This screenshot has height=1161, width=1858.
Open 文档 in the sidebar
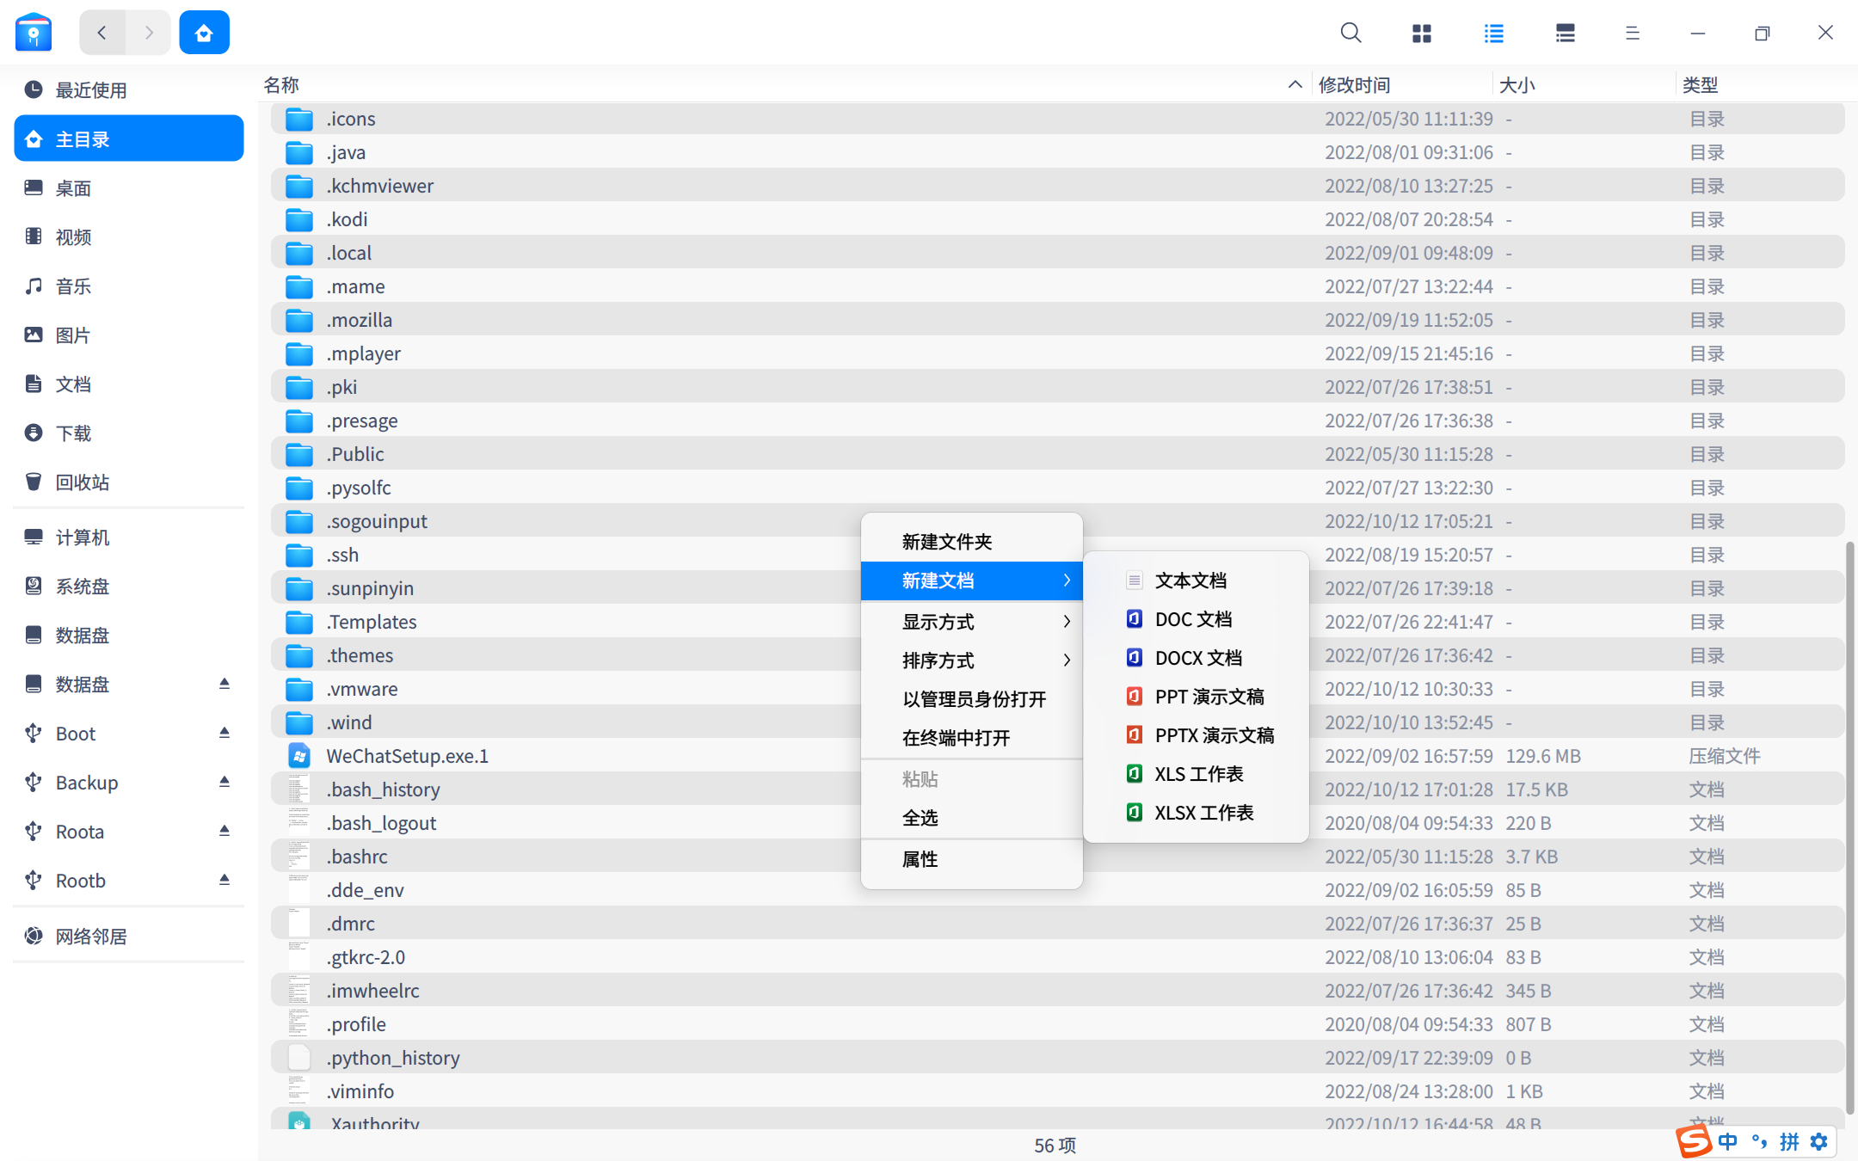click(72, 384)
